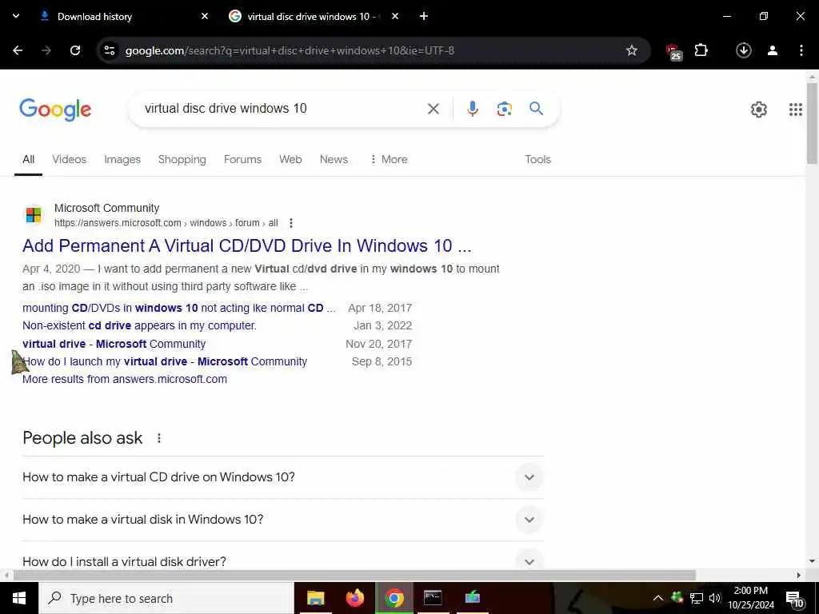Open the tab search dropdown arrow
This screenshot has height=614, width=819.
[16, 16]
